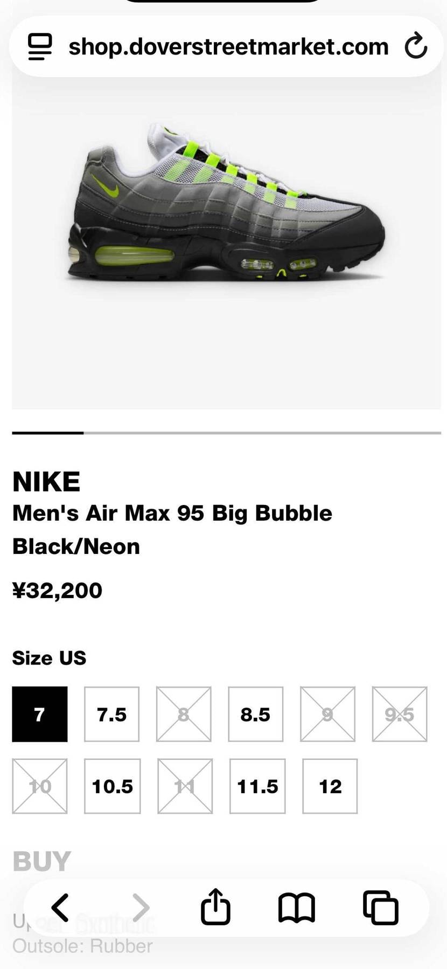The height and width of the screenshot is (969, 447).
Task: Tap the image gallery progress bar
Action: [226, 433]
